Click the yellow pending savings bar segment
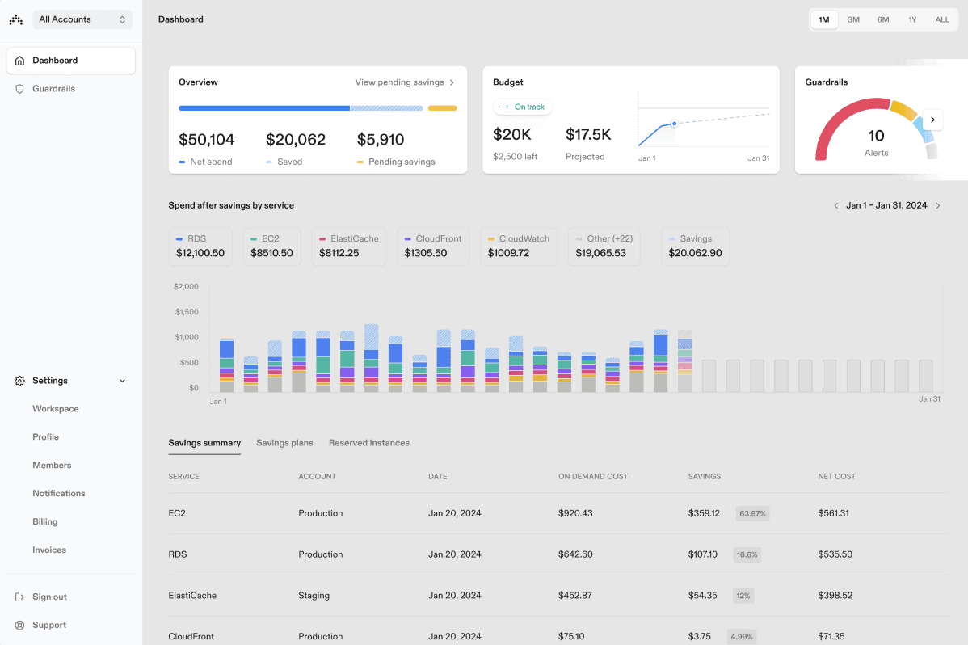 [443, 108]
